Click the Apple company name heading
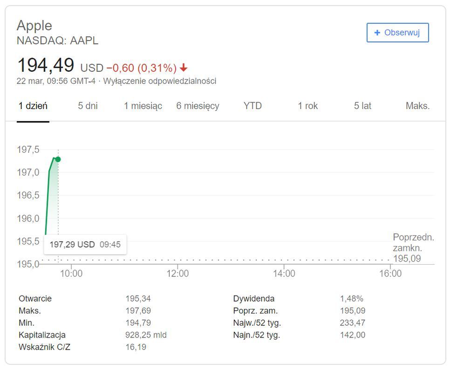This screenshot has height=369, width=450. click(x=34, y=25)
